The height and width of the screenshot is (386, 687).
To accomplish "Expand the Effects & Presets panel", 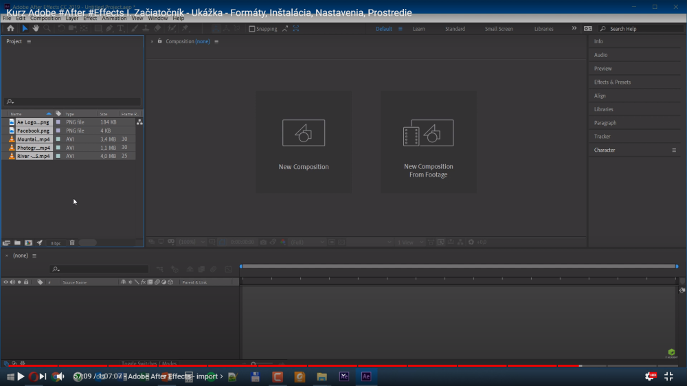I will (x=612, y=82).
